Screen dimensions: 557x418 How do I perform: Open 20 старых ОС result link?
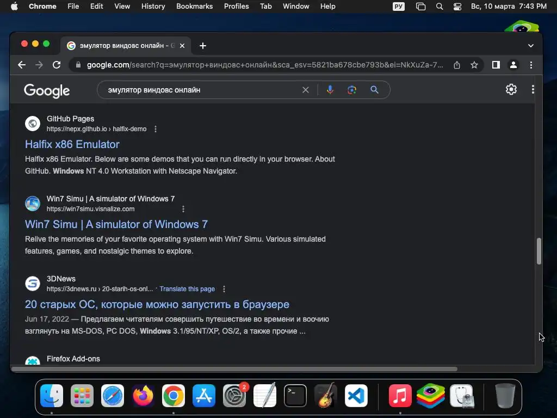click(157, 304)
